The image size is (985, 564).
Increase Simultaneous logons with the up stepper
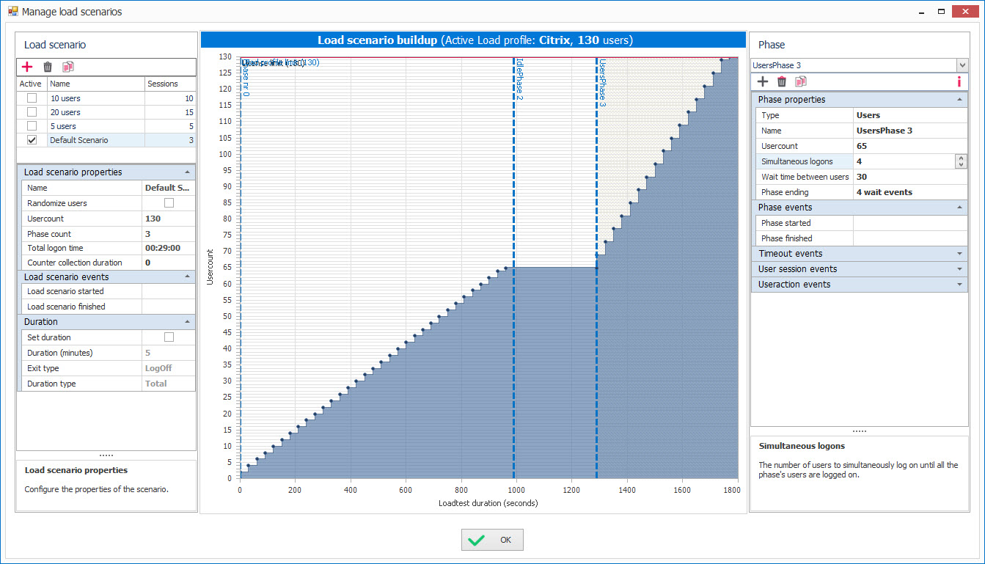[x=961, y=158]
